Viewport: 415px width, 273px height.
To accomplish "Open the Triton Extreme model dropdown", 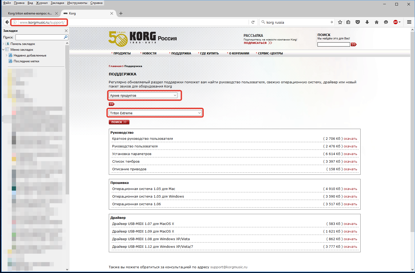I will tap(155, 113).
